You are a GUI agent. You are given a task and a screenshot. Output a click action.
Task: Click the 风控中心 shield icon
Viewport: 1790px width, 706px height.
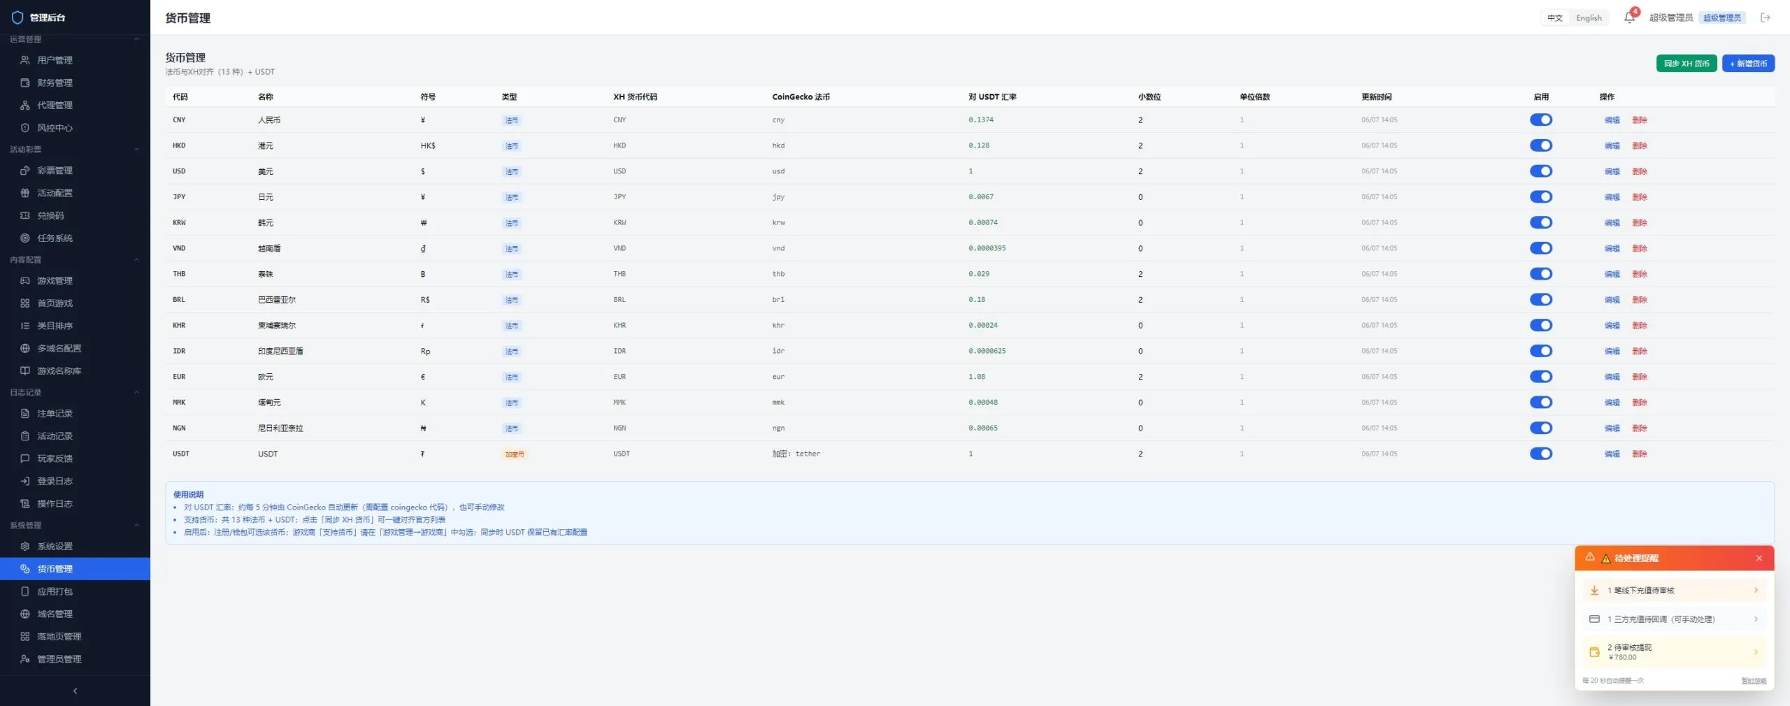(x=25, y=128)
